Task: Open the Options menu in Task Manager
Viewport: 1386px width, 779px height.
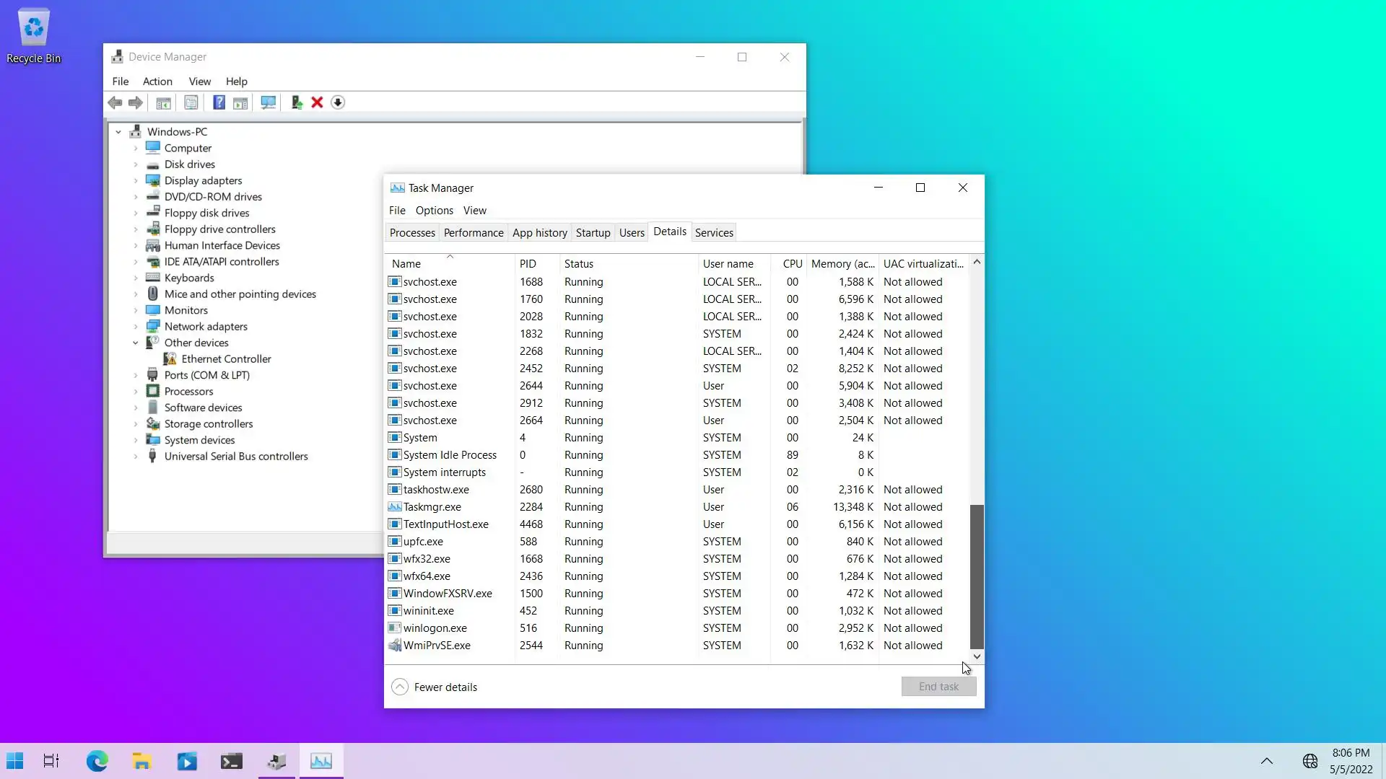Action: 434,211
